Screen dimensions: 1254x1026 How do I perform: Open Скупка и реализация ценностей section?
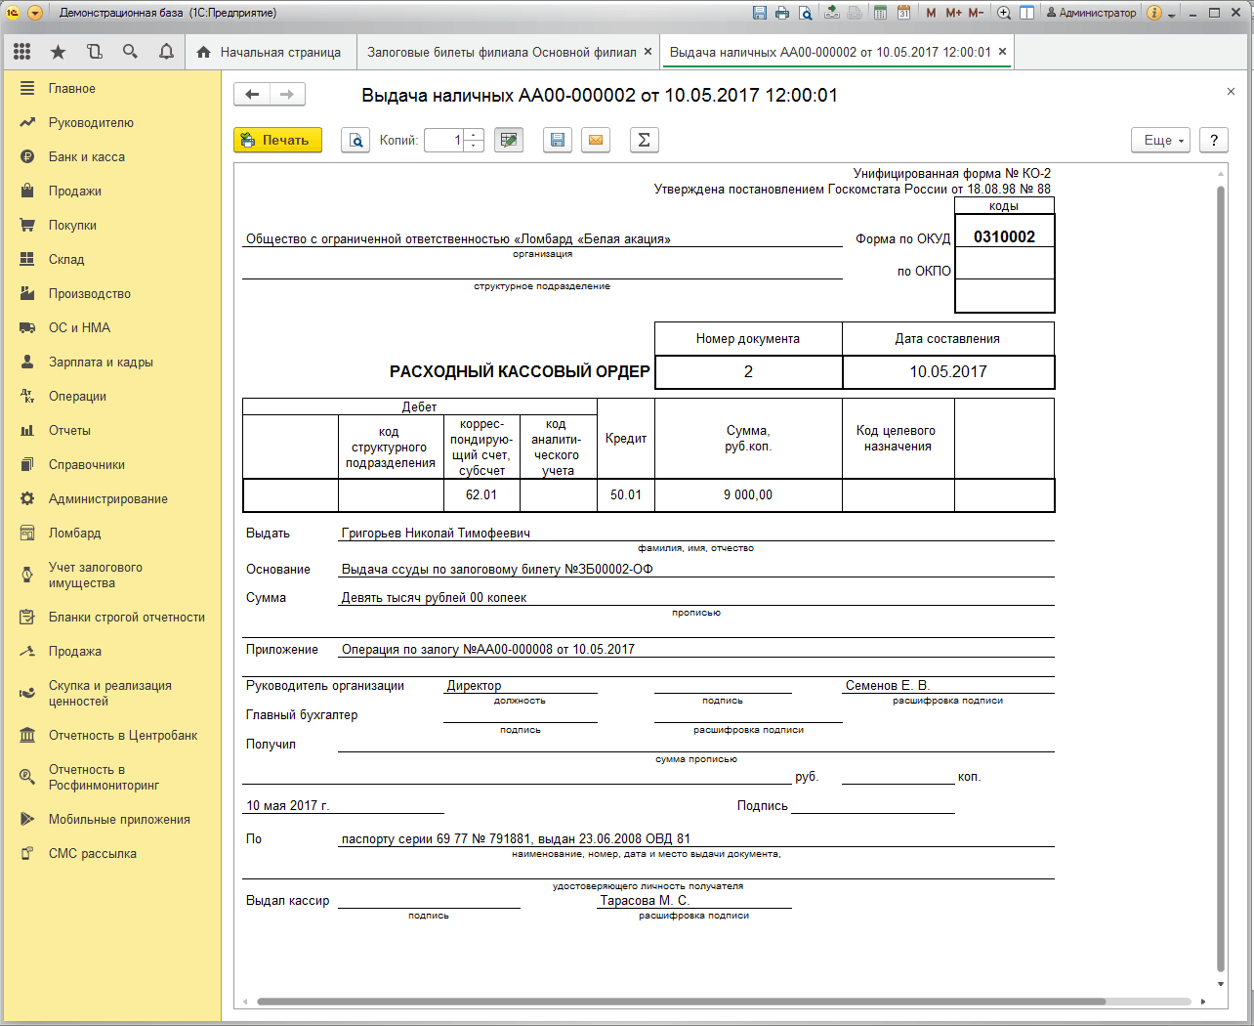pos(110,693)
